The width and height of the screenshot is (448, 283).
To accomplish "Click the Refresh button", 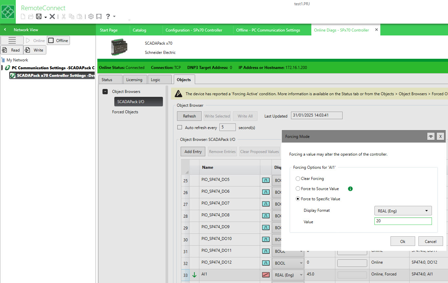I will (x=190, y=116).
